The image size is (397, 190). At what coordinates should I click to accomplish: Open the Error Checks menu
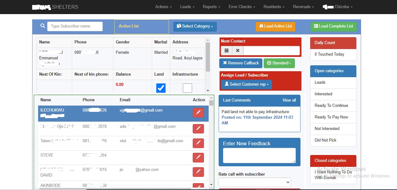[241, 7]
